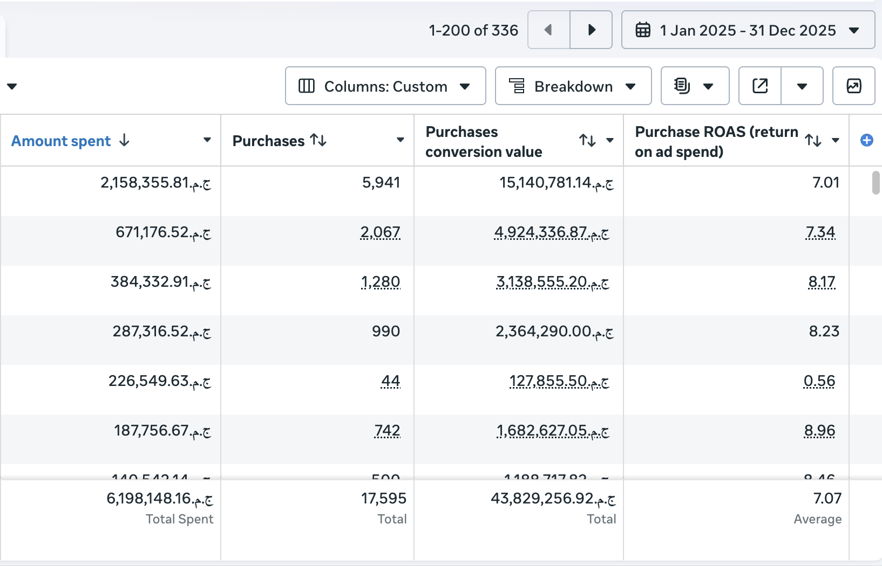Select purchases value 990
Image resolution: width=882 pixels, height=566 pixels.
point(386,332)
